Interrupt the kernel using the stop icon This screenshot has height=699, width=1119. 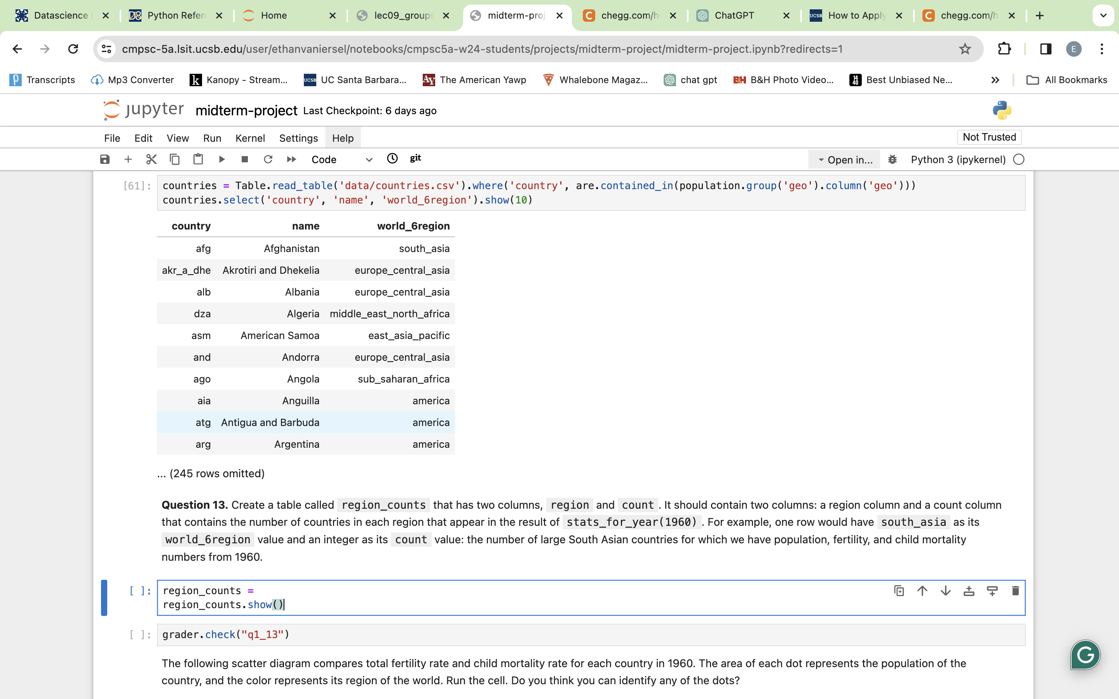tap(245, 159)
